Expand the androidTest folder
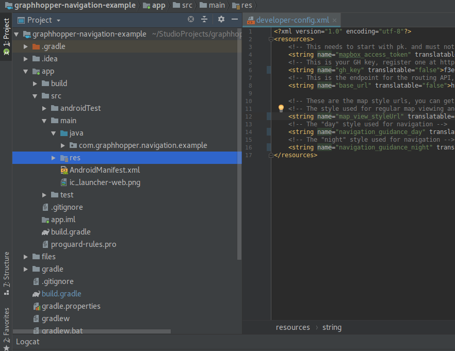This screenshot has width=455, height=351. point(45,108)
